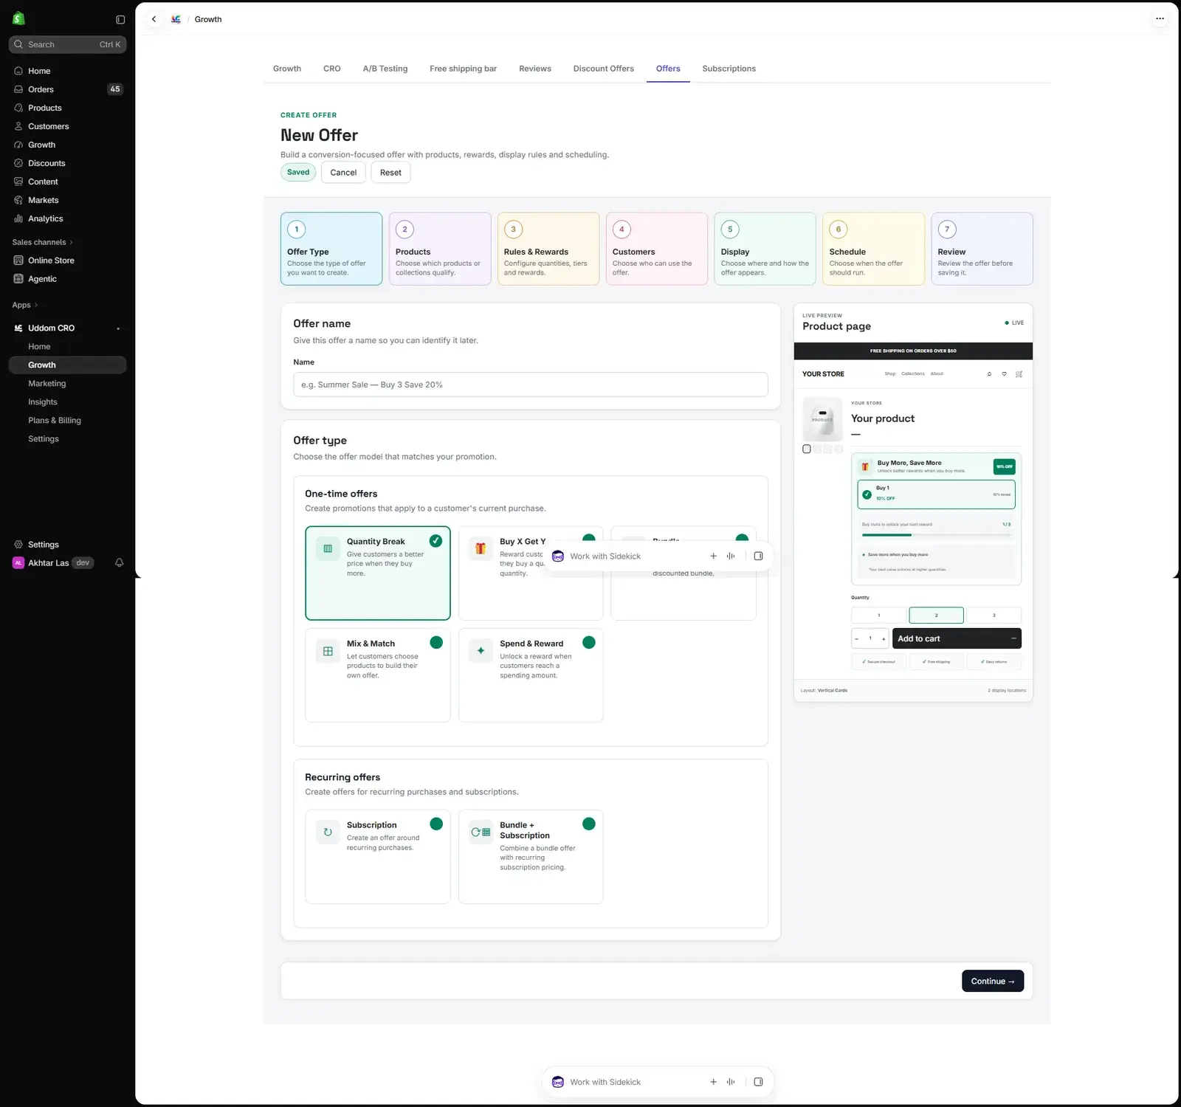Click the heart icon in the store preview

pos(1004,374)
